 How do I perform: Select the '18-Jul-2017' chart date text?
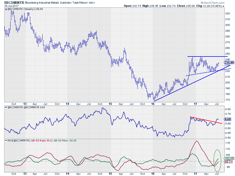tap(11, 6)
